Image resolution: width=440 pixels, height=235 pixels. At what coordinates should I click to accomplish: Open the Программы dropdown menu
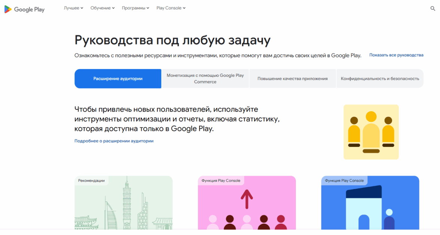[135, 8]
